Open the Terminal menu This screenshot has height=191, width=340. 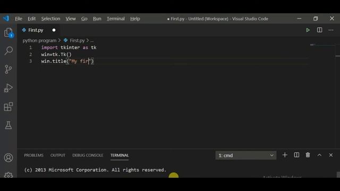[116, 19]
